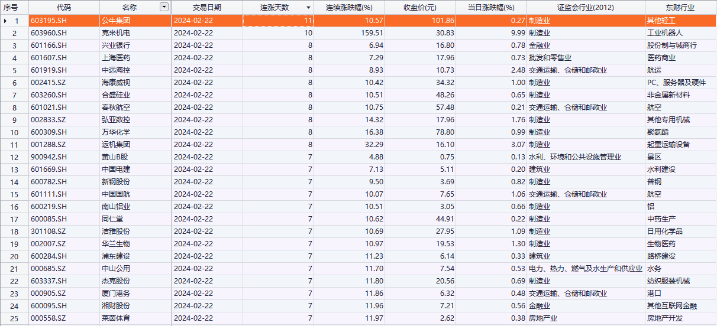Sort by the 代码 column header
Viewport: 717px width, 326px height.
63,8
